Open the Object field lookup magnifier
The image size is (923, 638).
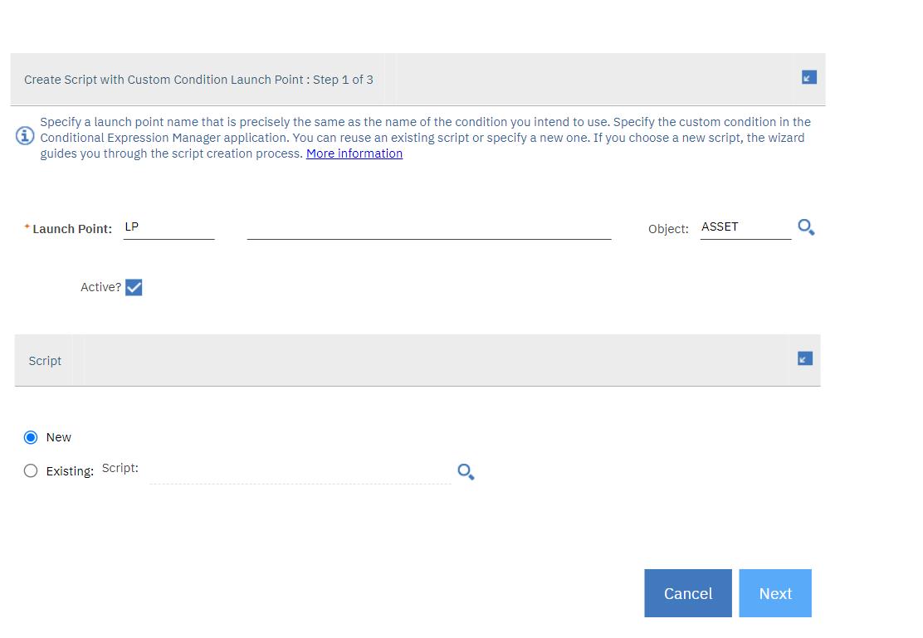click(x=805, y=226)
